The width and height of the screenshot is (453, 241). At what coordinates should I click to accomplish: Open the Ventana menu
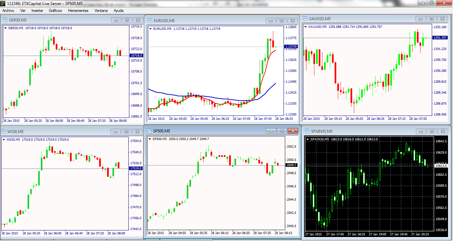pyautogui.click(x=101, y=11)
